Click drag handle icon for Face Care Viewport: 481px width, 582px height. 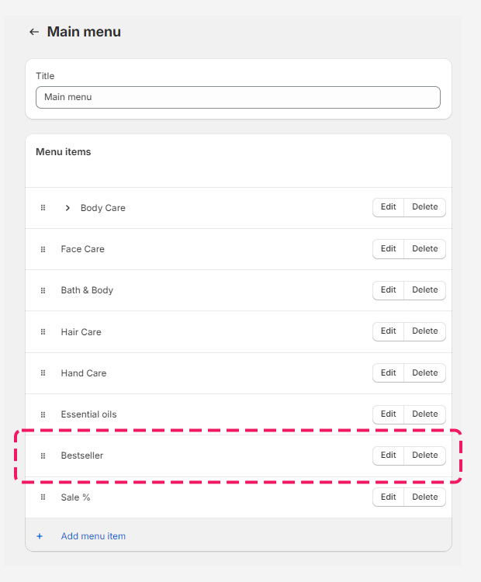click(43, 249)
